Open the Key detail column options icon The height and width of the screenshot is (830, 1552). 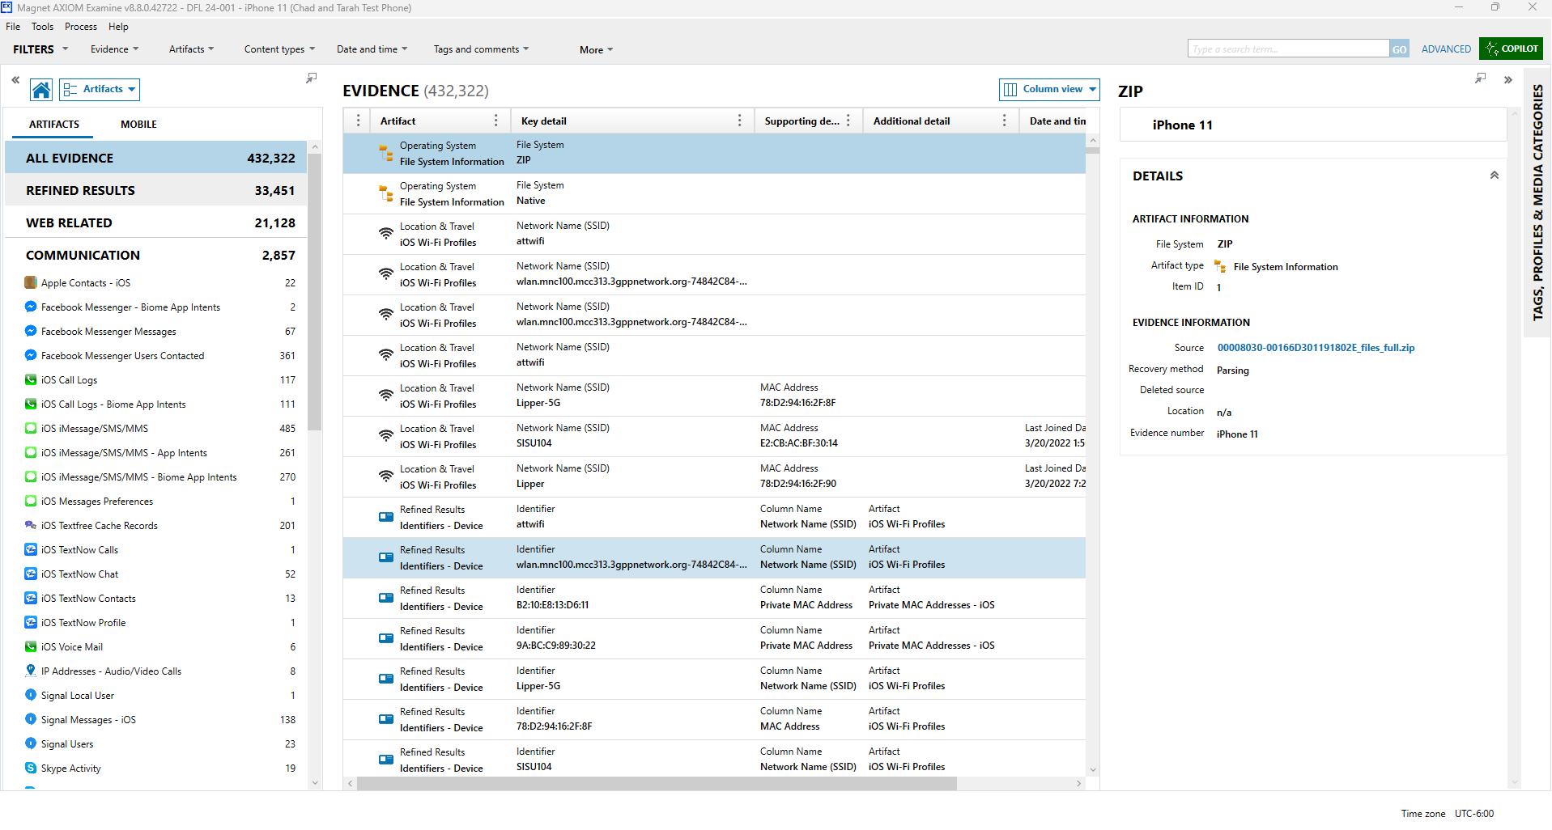pyautogui.click(x=739, y=121)
